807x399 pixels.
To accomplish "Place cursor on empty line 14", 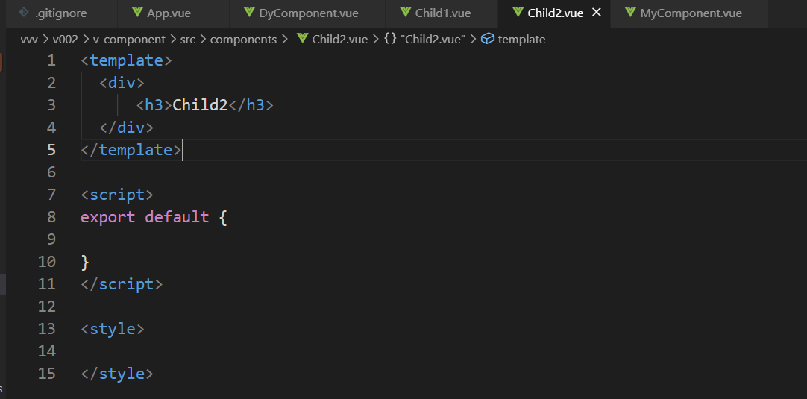I will point(442,351).
